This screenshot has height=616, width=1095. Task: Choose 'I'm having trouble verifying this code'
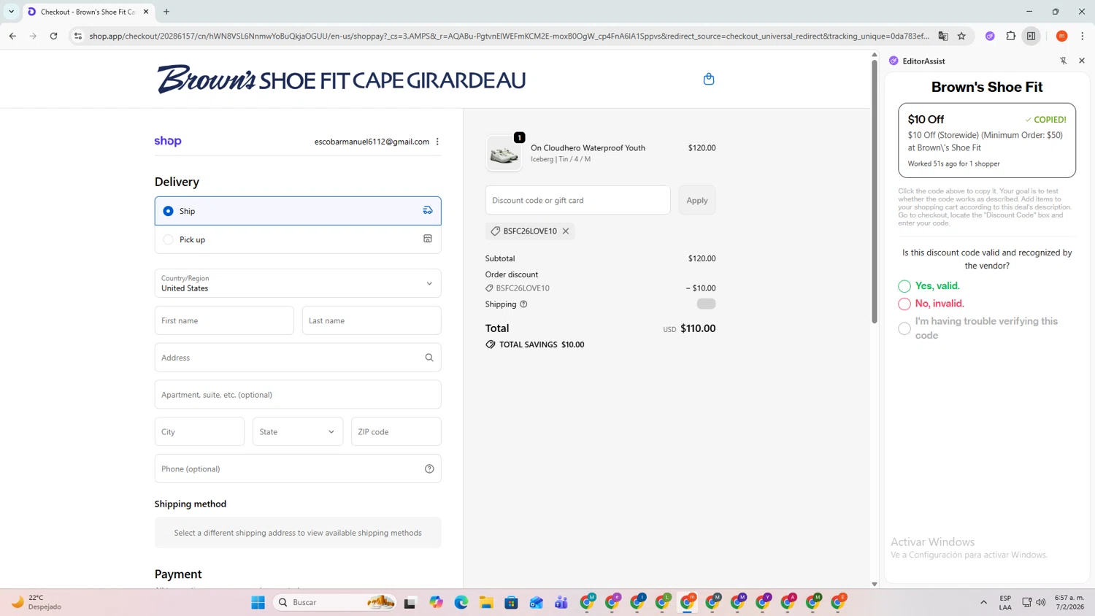904,328
